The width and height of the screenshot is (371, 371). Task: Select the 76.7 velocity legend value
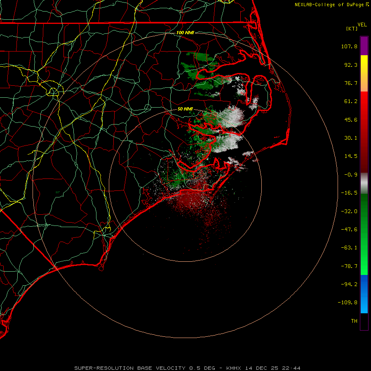click(351, 83)
